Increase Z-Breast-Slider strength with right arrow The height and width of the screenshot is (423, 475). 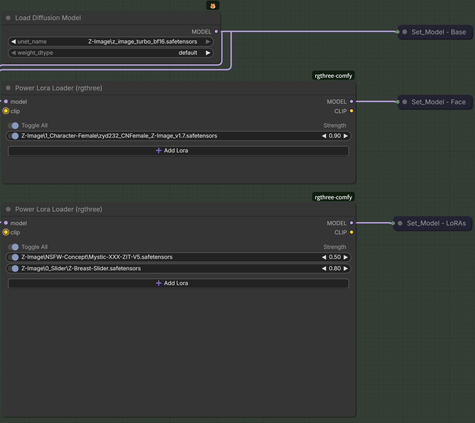(x=346, y=268)
